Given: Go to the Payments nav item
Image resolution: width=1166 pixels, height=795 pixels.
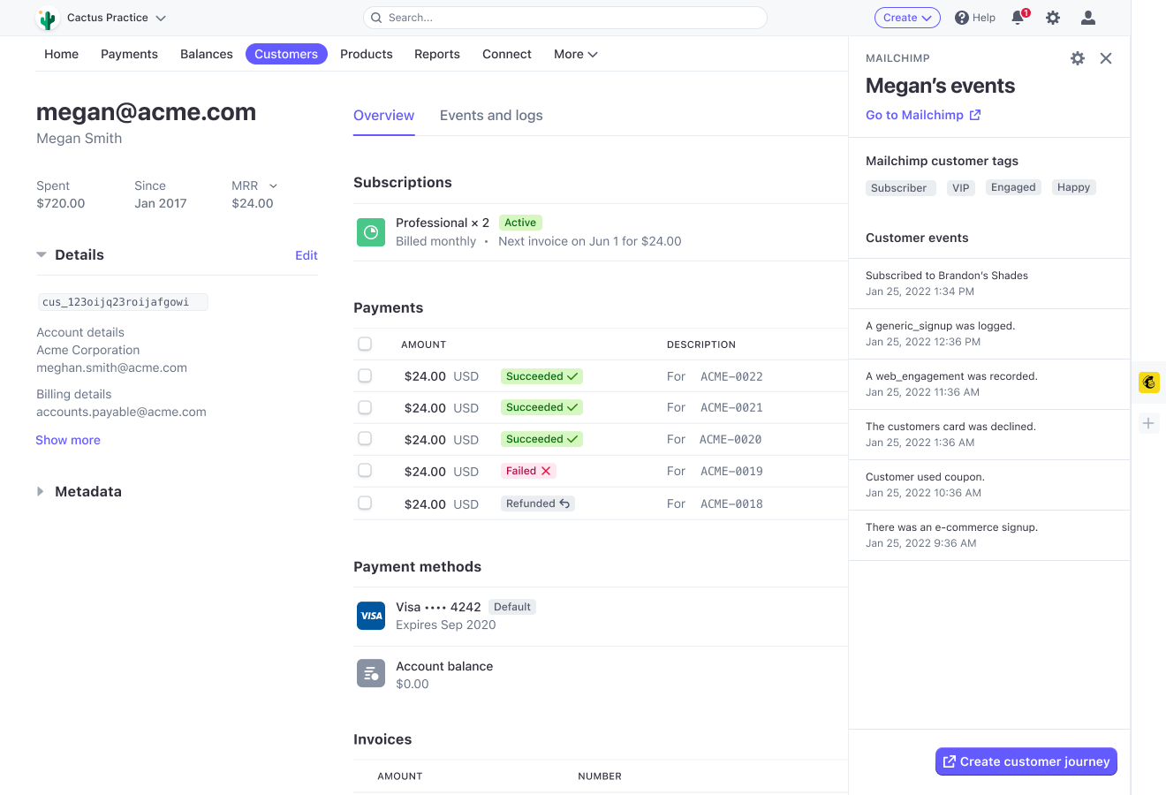Looking at the screenshot, I should (129, 54).
